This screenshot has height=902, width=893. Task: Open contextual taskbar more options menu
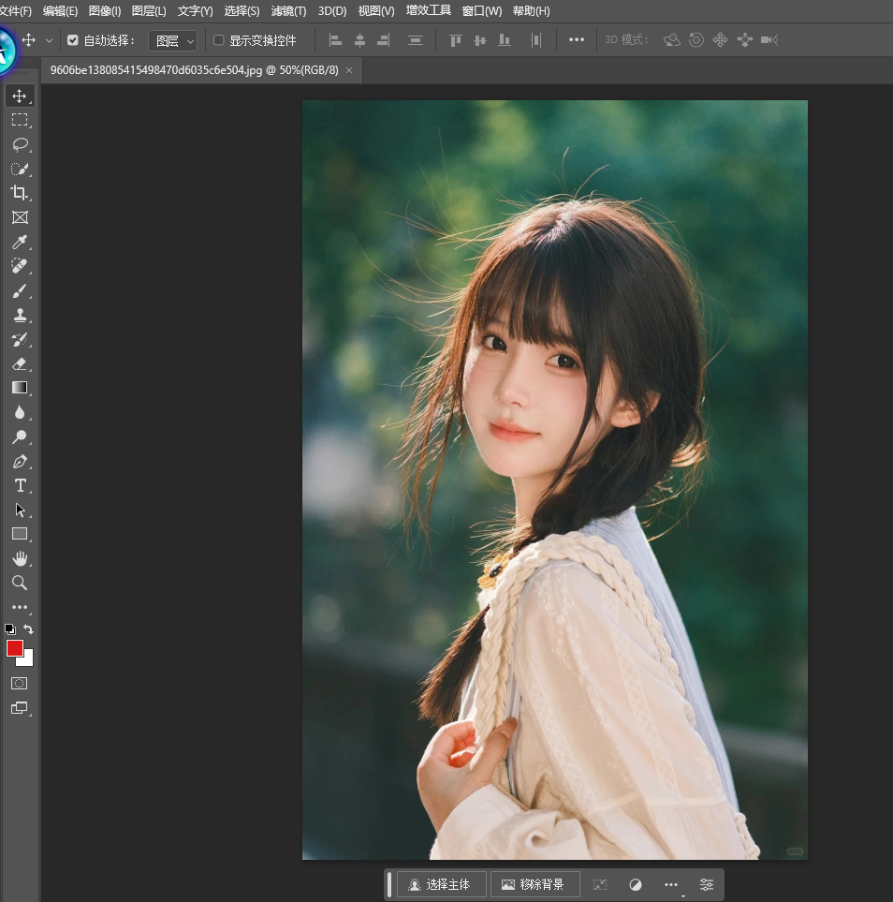pyautogui.click(x=671, y=884)
